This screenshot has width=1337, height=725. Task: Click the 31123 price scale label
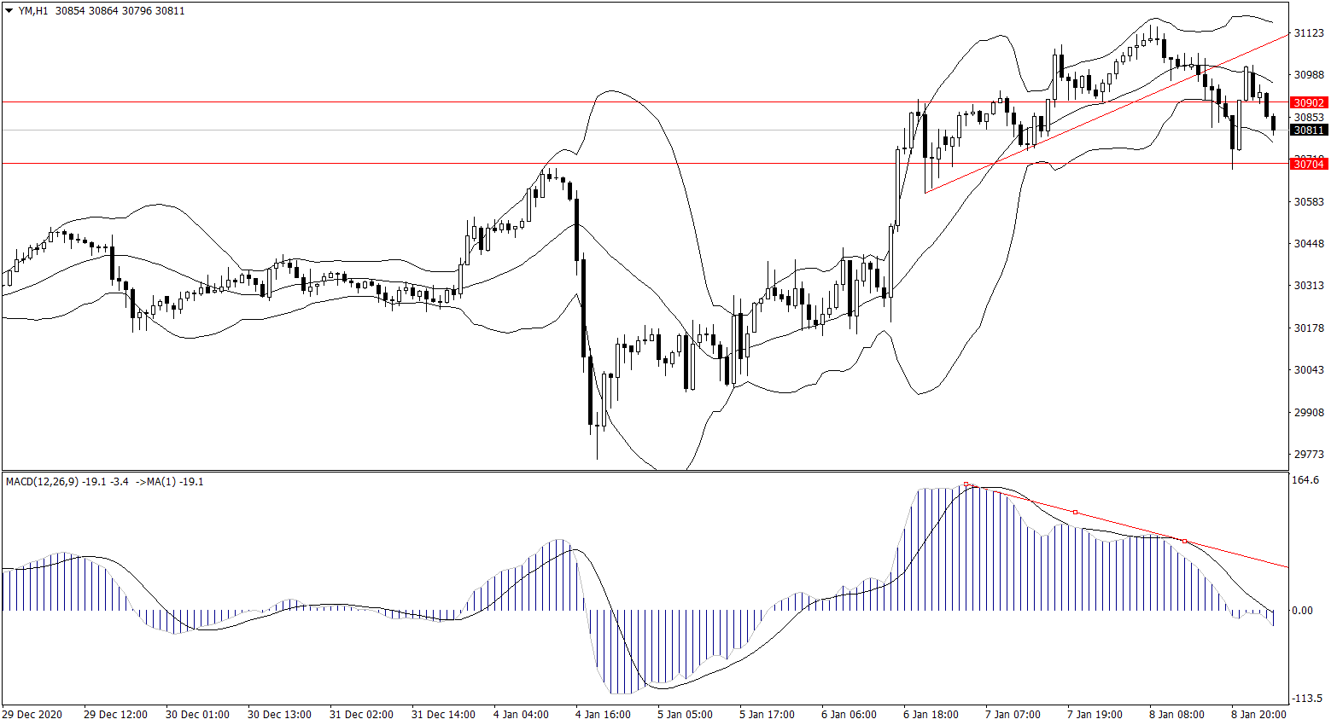(x=1309, y=33)
